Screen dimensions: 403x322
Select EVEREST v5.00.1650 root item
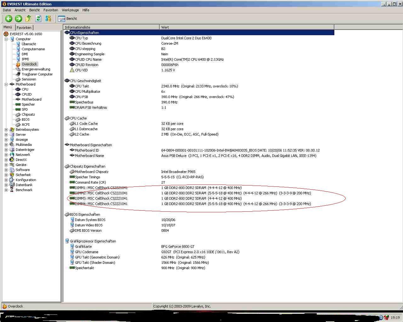[26, 34]
